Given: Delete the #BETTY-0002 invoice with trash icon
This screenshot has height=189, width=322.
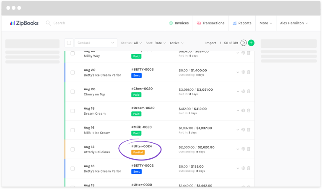Looking at the screenshot, I should pyautogui.click(x=249, y=168).
